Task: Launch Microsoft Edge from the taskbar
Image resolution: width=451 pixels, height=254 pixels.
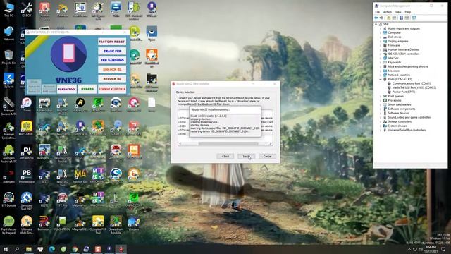Action: [51, 249]
